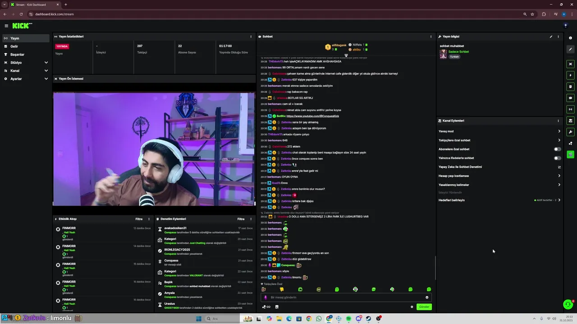
Task: Open the Yayın sidebar item
Action: pos(25,38)
